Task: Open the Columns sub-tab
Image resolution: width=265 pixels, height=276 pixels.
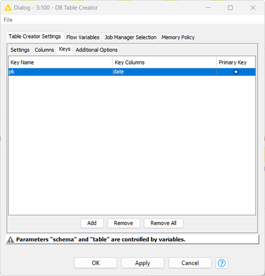Action: pos(44,50)
